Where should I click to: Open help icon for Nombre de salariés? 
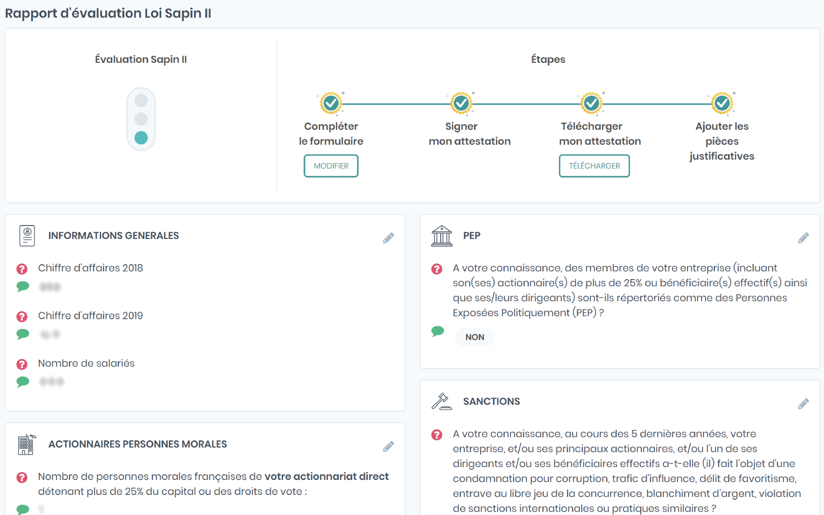pyautogui.click(x=22, y=364)
